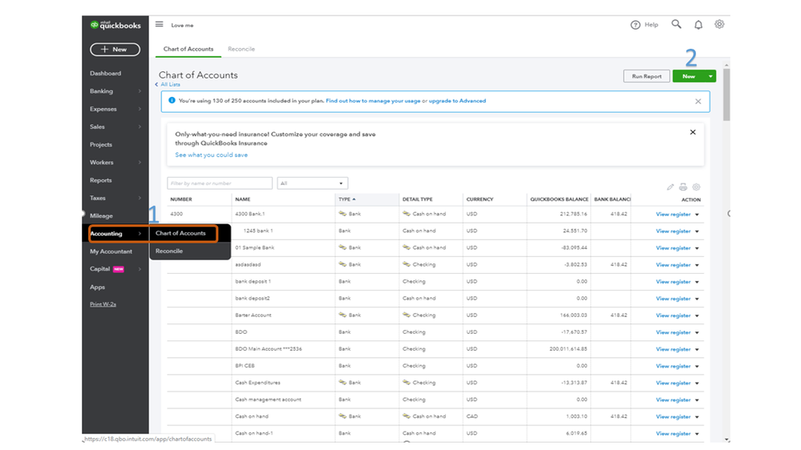Open table settings gear above Action column

pyautogui.click(x=696, y=187)
